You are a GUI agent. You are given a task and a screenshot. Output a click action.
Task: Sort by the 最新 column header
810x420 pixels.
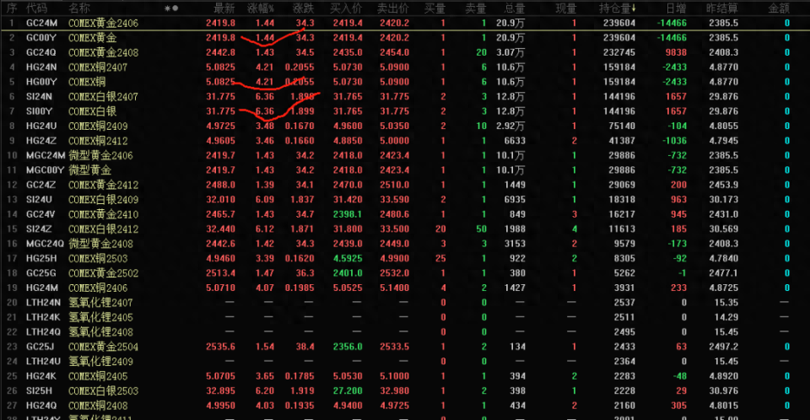[224, 8]
